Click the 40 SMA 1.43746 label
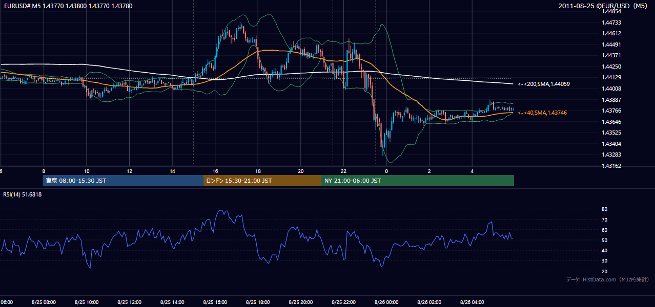This screenshot has width=655, height=307. click(542, 113)
